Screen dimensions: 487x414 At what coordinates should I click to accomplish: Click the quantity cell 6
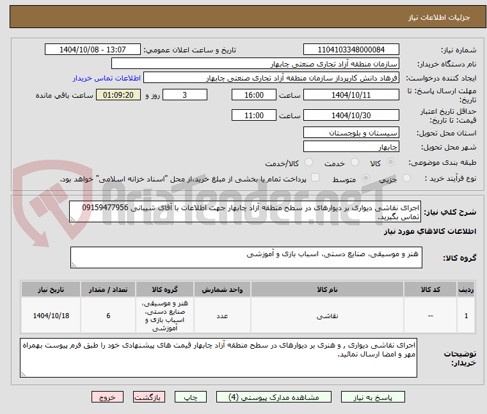(x=108, y=316)
